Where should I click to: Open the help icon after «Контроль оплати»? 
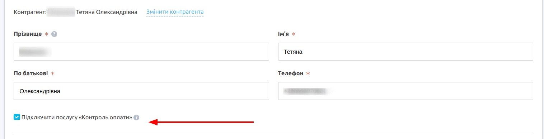point(136,118)
